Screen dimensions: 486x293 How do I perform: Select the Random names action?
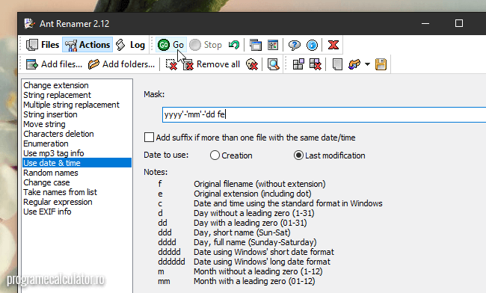tap(77, 173)
